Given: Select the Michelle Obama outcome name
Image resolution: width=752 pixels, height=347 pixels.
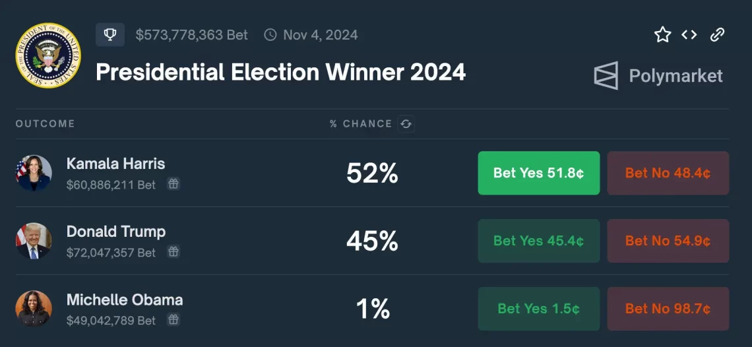Looking at the screenshot, I should (x=125, y=300).
